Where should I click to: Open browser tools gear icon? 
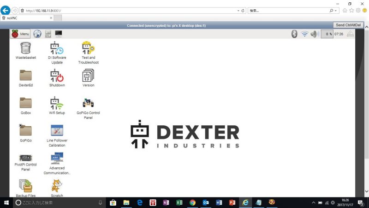pyautogui.click(x=358, y=10)
